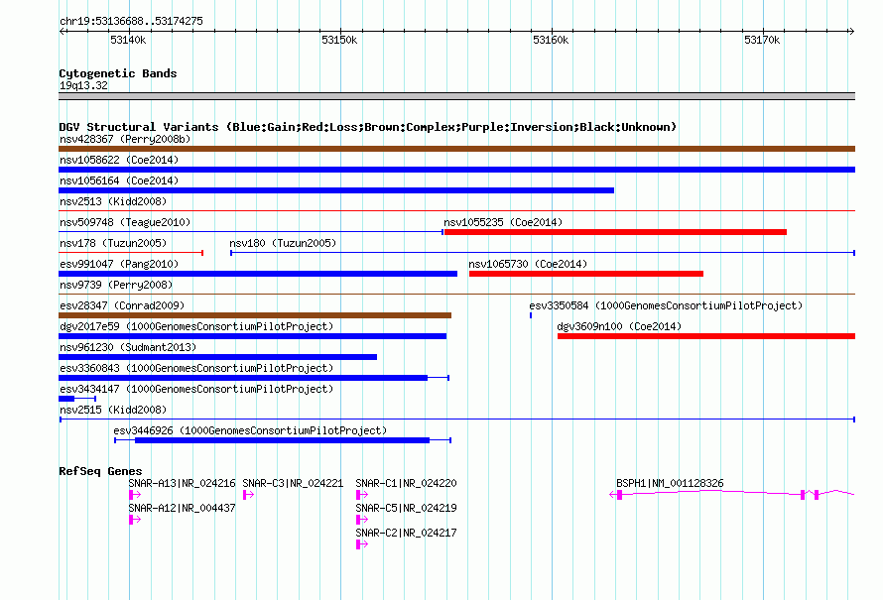The image size is (883, 600).
Task: Click the blue nsv1056164 variant bar
Action: pyautogui.click(x=336, y=190)
